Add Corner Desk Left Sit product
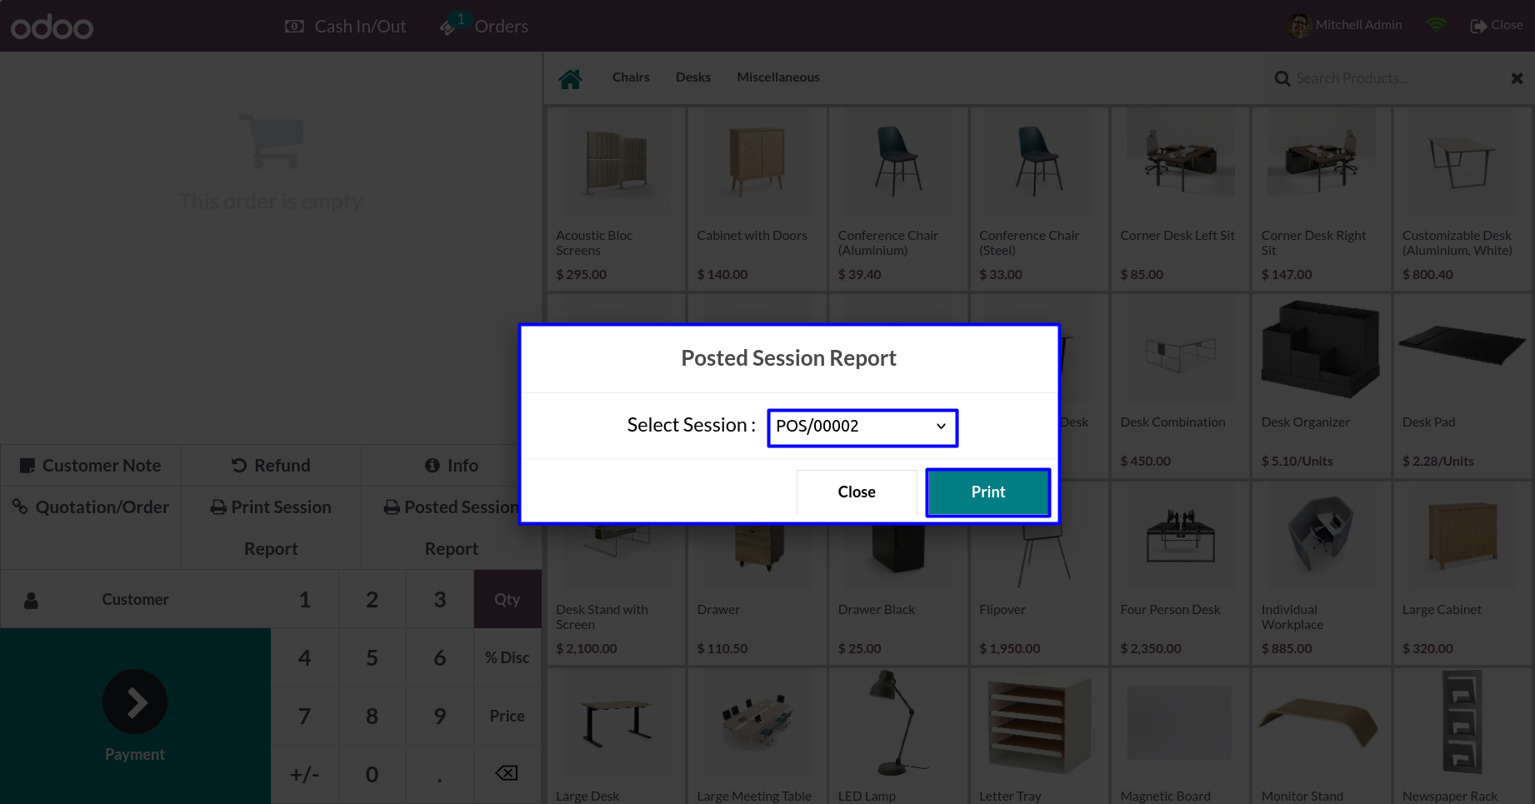Image resolution: width=1535 pixels, height=804 pixels. point(1180,198)
